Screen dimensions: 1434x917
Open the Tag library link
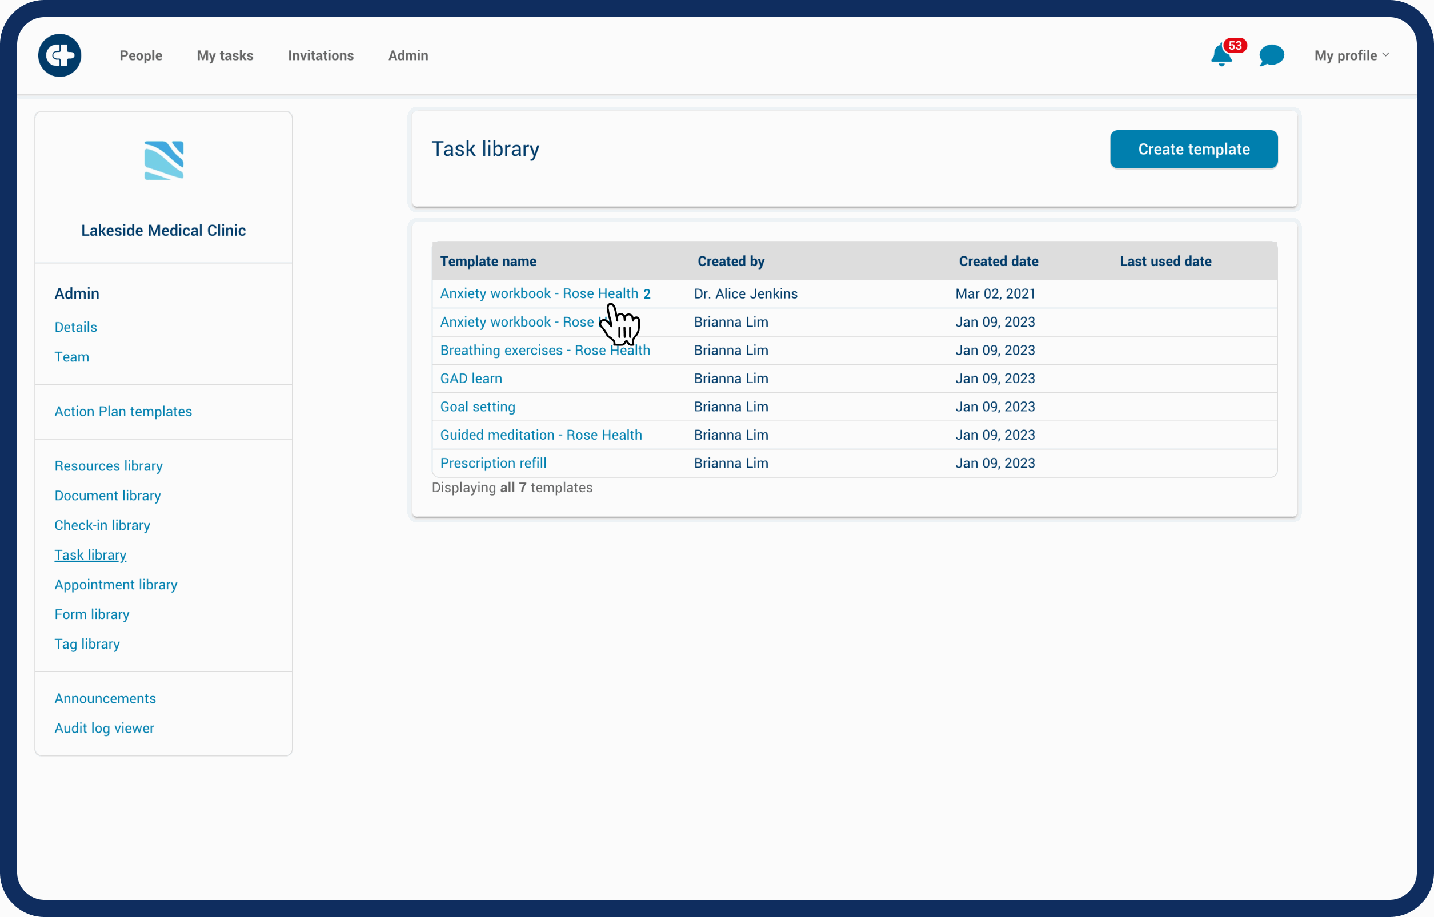click(x=87, y=643)
